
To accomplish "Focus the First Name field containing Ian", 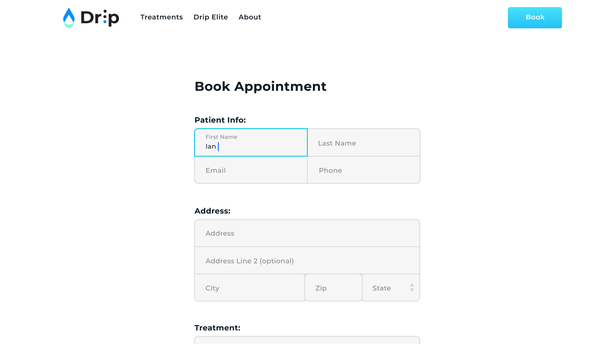I will (251, 142).
